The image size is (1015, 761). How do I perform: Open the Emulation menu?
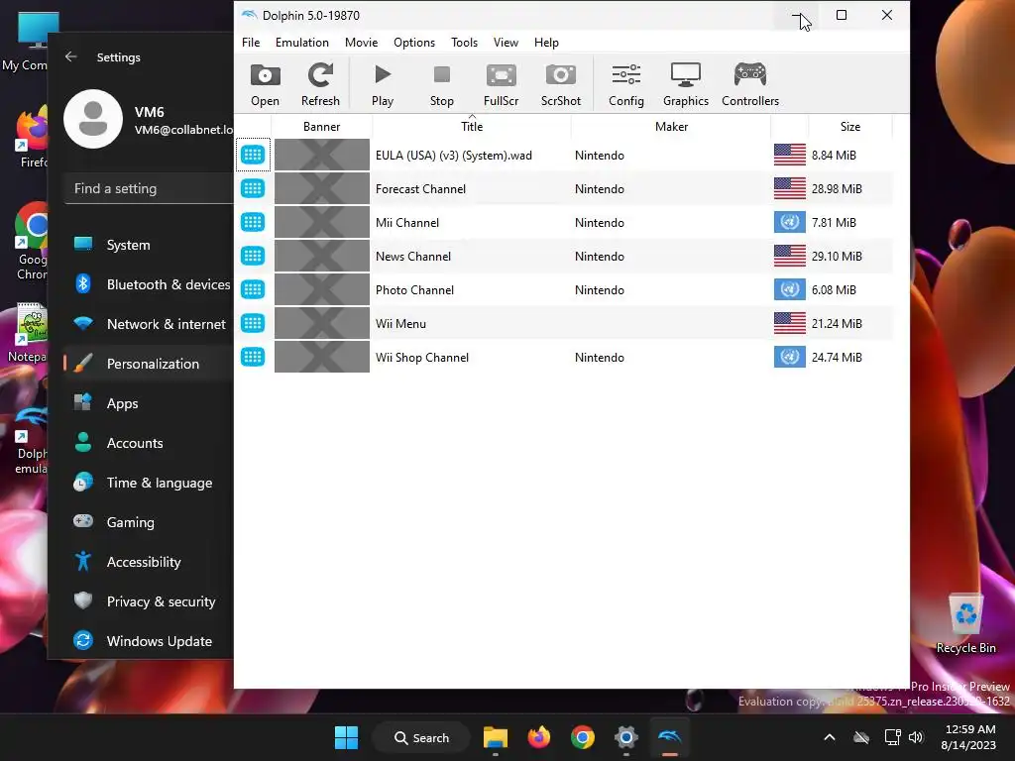coord(301,42)
